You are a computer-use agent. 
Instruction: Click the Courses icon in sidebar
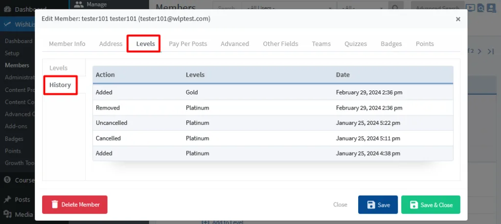click(x=7, y=179)
